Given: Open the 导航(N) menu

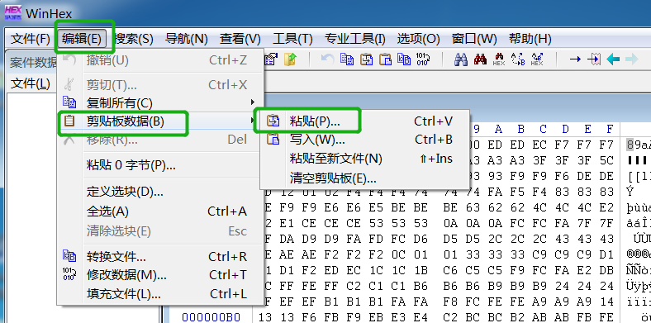Looking at the screenshot, I should point(187,39).
